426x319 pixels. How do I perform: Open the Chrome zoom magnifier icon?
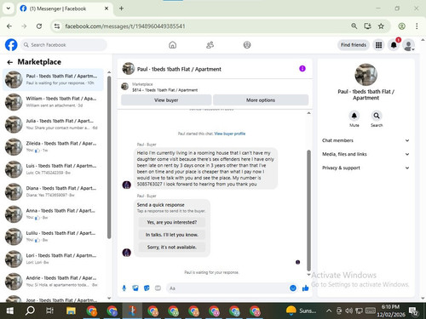[354, 26]
